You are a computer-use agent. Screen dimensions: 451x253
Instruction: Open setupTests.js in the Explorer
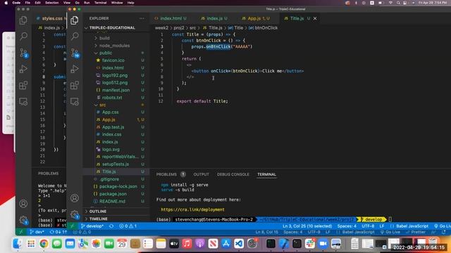tap(116, 164)
